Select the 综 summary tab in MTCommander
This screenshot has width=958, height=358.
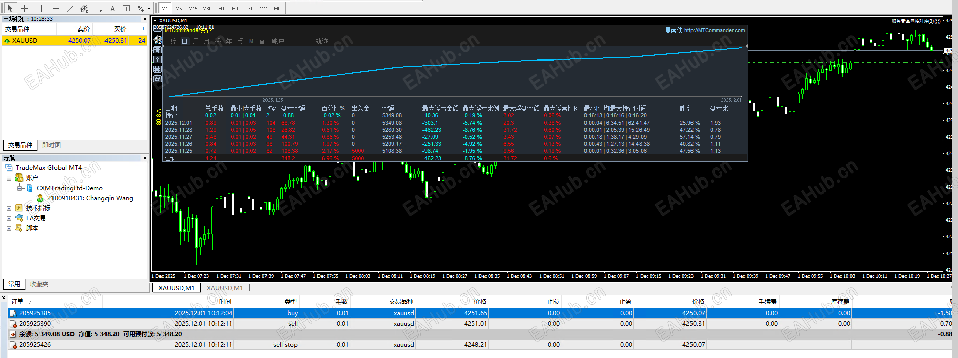click(x=174, y=41)
